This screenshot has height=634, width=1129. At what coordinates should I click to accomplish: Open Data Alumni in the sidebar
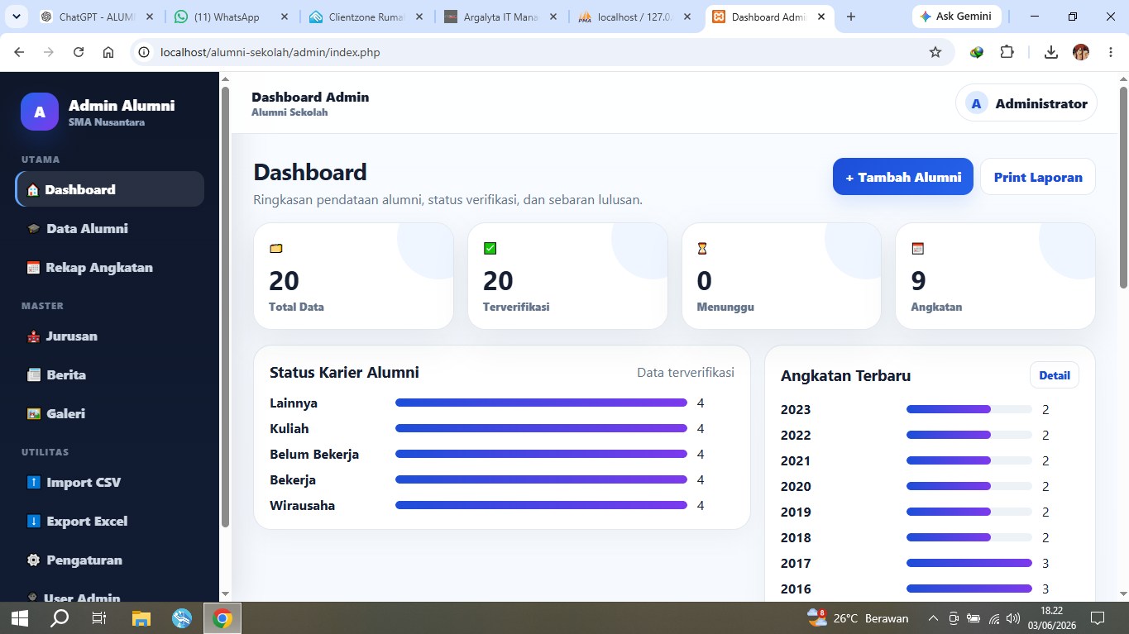click(x=110, y=228)
